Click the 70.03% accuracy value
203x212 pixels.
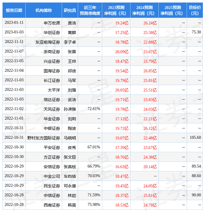[x=94, y=176]
